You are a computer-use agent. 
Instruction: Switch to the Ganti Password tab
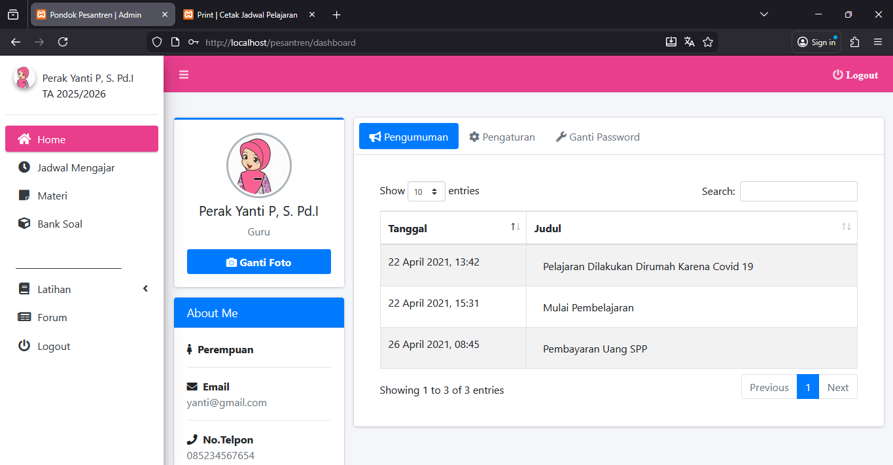pyautogui.click(x=597, y=137)
